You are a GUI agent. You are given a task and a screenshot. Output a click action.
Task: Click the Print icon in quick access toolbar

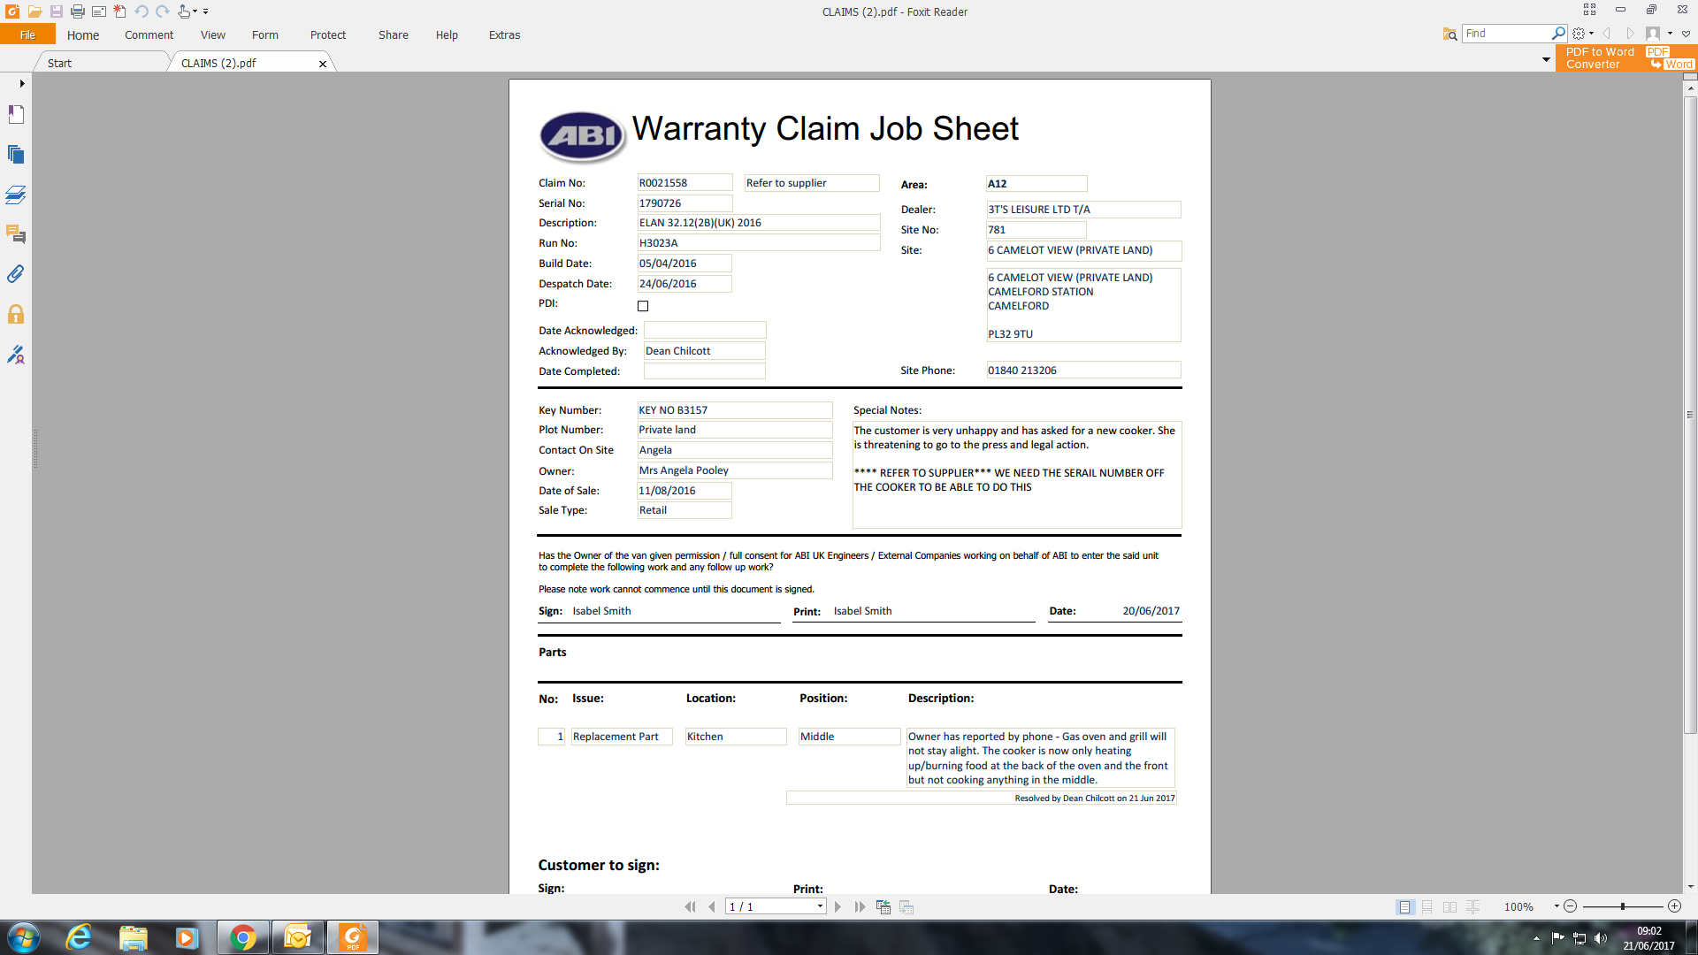77,11
